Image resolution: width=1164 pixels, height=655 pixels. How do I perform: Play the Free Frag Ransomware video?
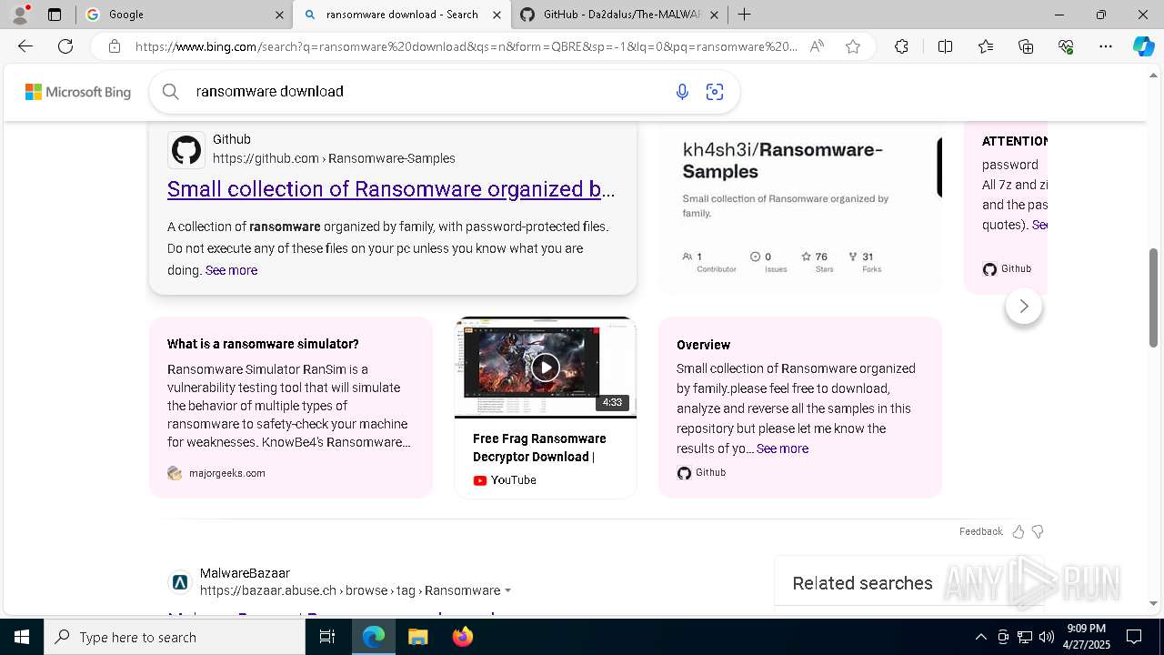point(545,367)
